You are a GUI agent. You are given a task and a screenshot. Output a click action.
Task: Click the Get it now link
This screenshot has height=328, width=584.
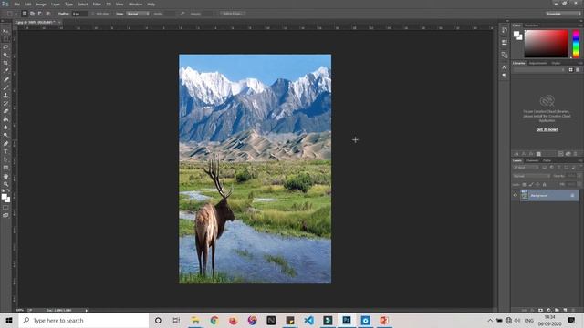tap(547, 129)
